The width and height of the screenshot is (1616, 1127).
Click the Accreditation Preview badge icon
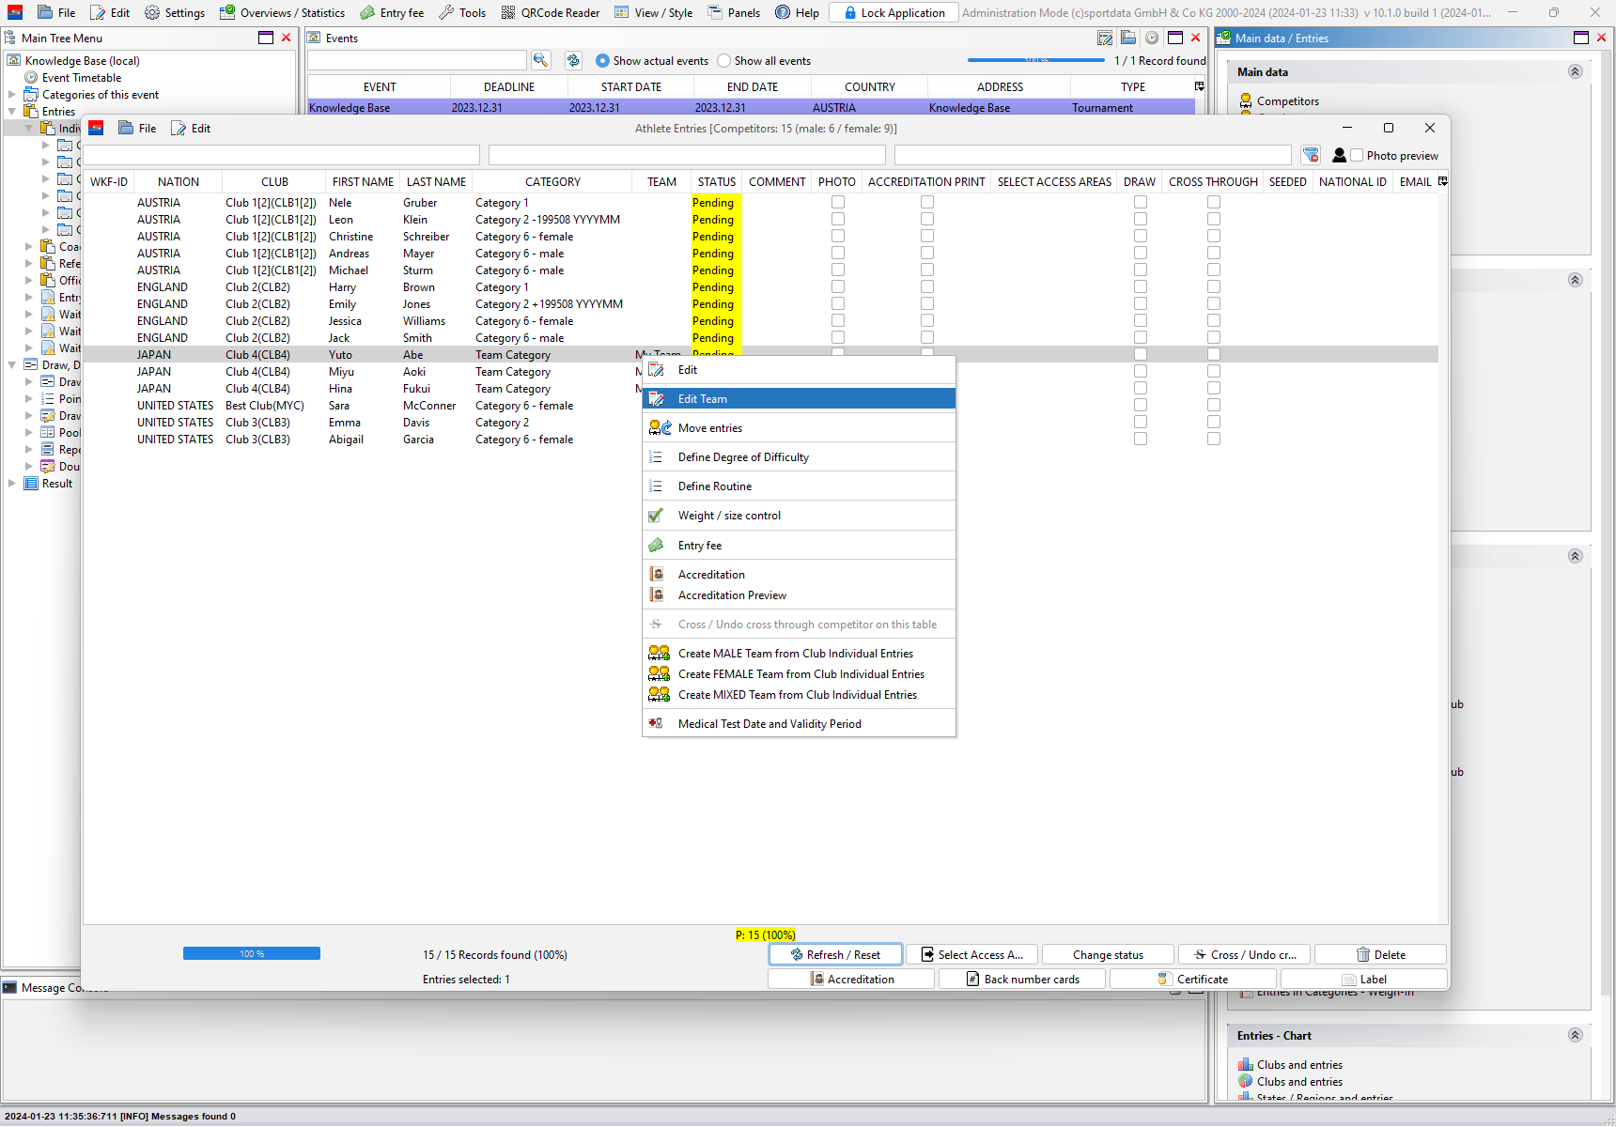(657, 594)
